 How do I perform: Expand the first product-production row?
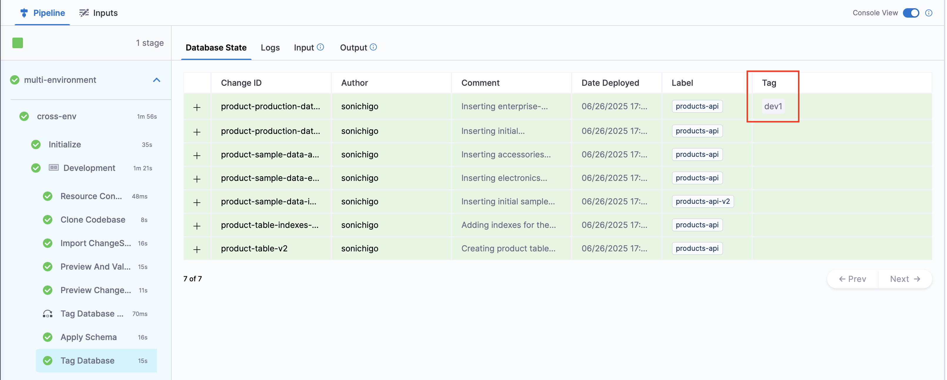(x=197, y=107)
